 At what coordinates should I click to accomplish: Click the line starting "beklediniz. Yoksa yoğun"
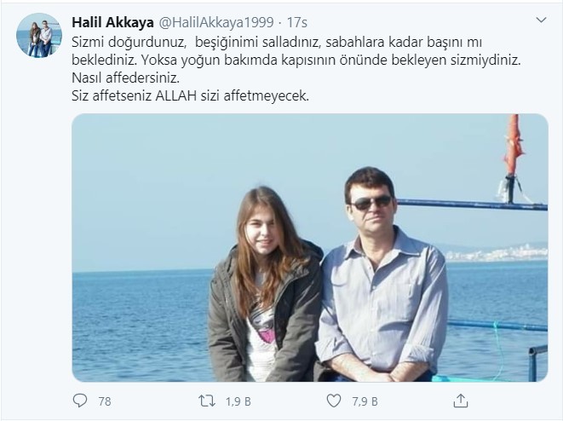(296, 60)
